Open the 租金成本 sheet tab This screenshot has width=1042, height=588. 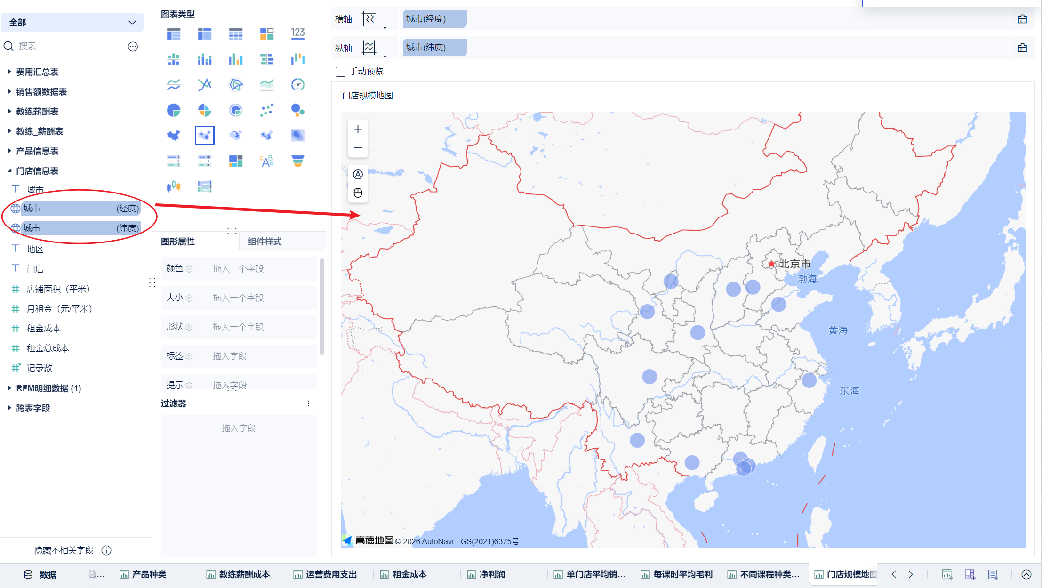click(409, 574)
